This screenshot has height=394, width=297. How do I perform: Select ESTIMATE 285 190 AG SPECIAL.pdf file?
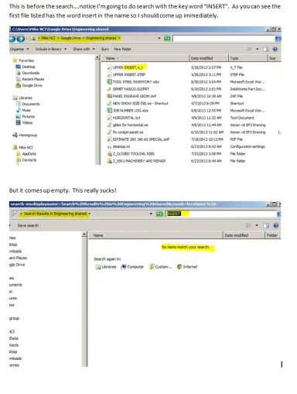click(138, 139)
